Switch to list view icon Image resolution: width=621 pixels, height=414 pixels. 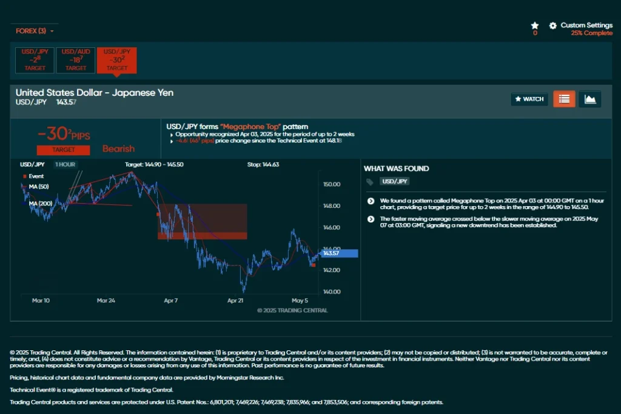[564, 99]
